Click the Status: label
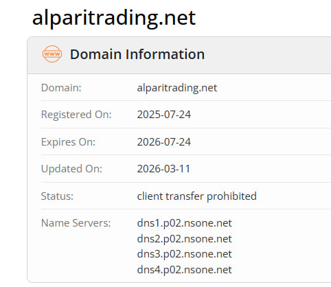331x287 pixels. [x=57, y=196]
